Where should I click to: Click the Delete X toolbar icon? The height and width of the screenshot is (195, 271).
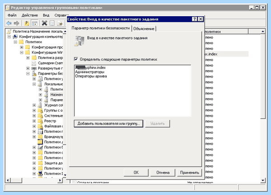pos(44,23)
